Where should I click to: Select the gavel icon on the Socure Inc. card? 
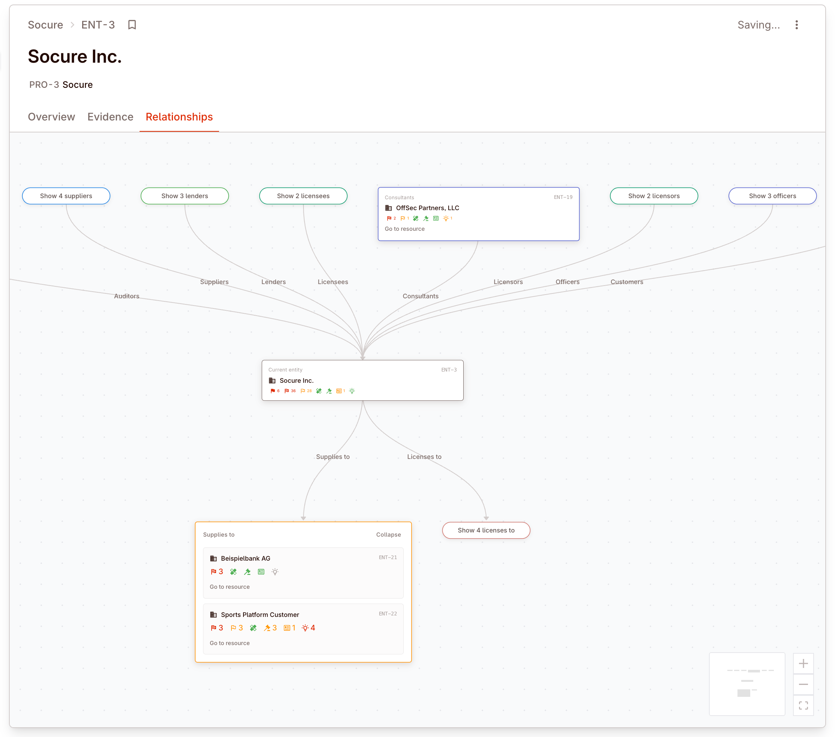coord(329,391)
